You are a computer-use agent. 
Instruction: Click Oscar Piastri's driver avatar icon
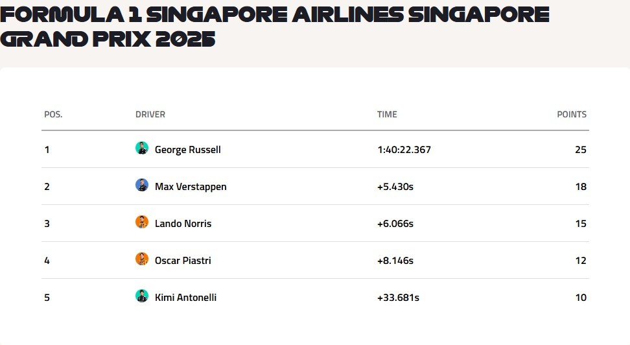click(142, 259)
